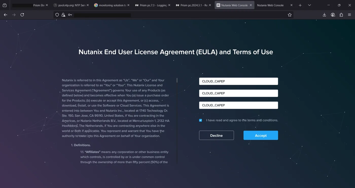Open a new browser tab
The width and height of the screenshot is (355, 188).
click(300, 5)
